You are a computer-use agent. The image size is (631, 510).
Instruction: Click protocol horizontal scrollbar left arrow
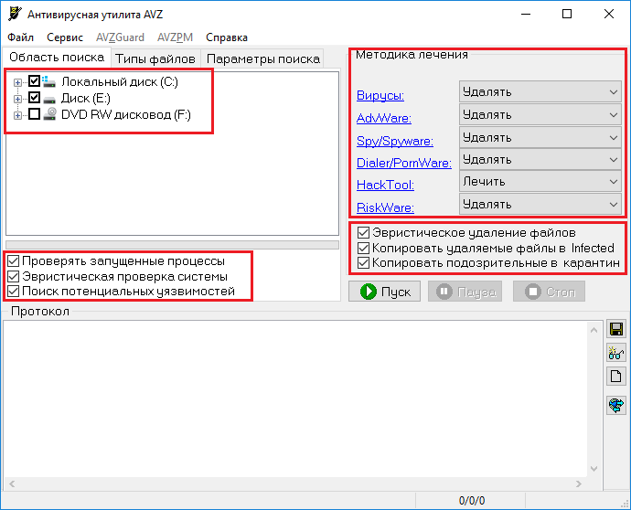(12, 483)
